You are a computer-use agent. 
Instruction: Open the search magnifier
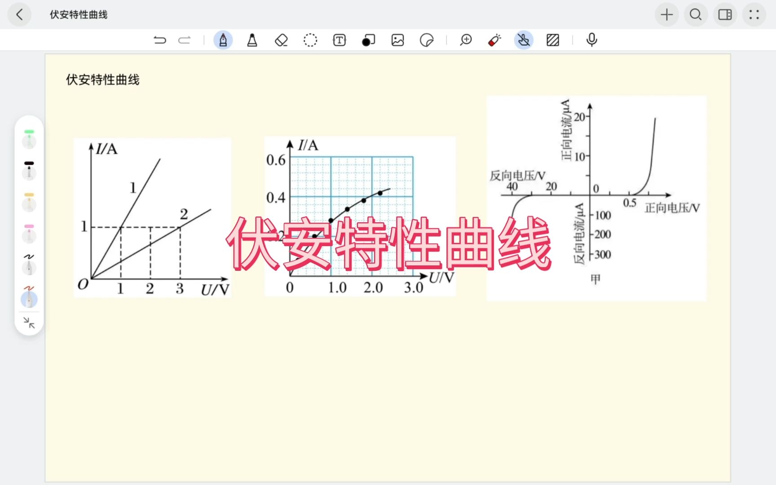[x=696, y=14]
